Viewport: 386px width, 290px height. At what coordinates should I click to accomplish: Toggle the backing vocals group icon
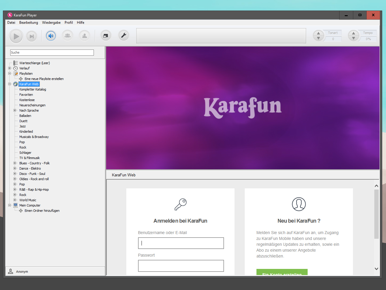pyautogui.click(x=68, y=36)
